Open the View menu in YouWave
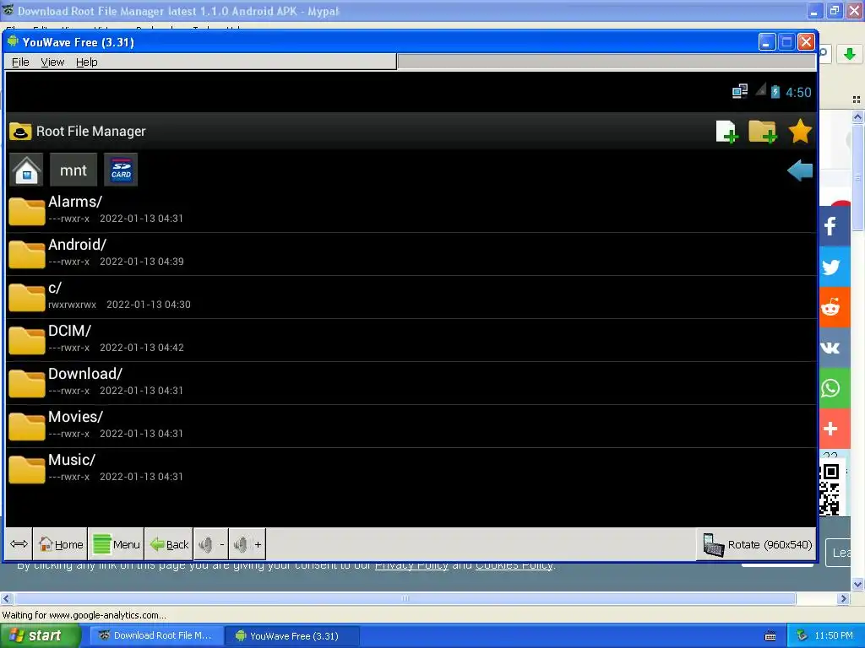The width and height of the screenshot is (865, 648). (52, 62)
